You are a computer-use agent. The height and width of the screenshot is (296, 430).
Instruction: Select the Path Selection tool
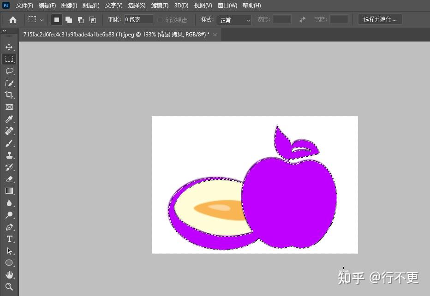tap(9, 251)
